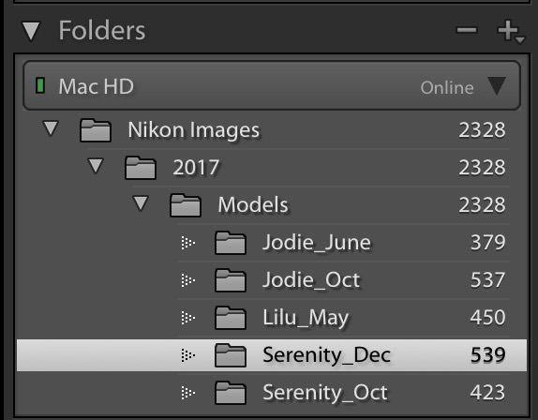Collapse the 2017 folder
The image size is (538, 420).
(x=96, y=166)
